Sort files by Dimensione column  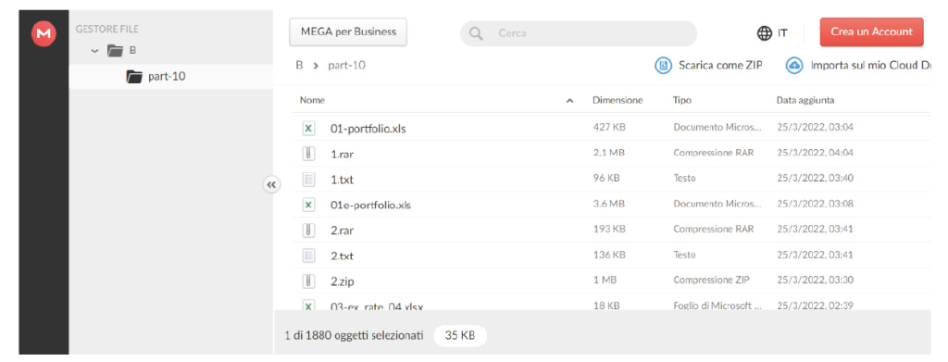point(617,100)
